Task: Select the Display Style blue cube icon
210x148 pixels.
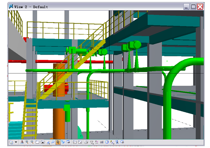Action: (x=107, y=142)
